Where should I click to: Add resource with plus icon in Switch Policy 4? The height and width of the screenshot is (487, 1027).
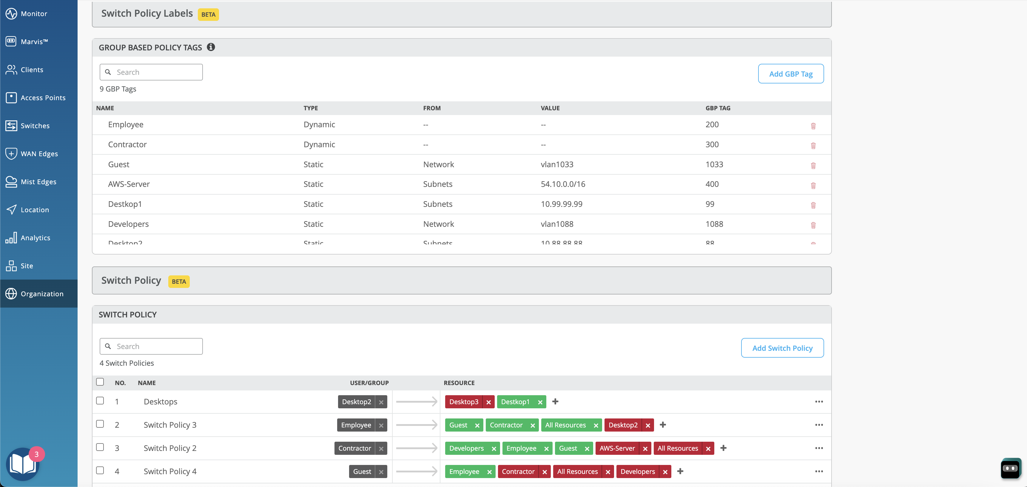680,471
